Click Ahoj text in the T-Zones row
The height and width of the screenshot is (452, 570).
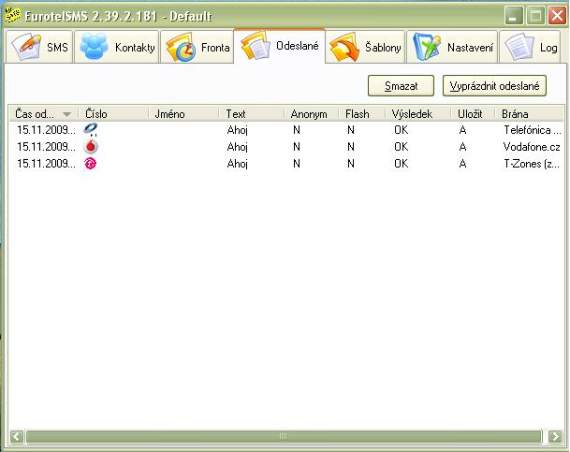coord(238,164)
